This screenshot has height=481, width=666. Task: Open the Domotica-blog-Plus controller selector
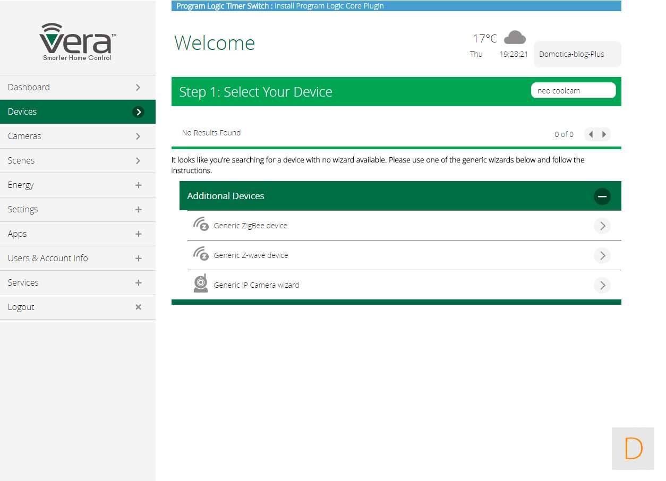pos(577,54)
